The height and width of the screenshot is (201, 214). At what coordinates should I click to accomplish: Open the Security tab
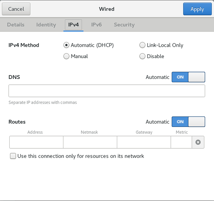(124, 25)
